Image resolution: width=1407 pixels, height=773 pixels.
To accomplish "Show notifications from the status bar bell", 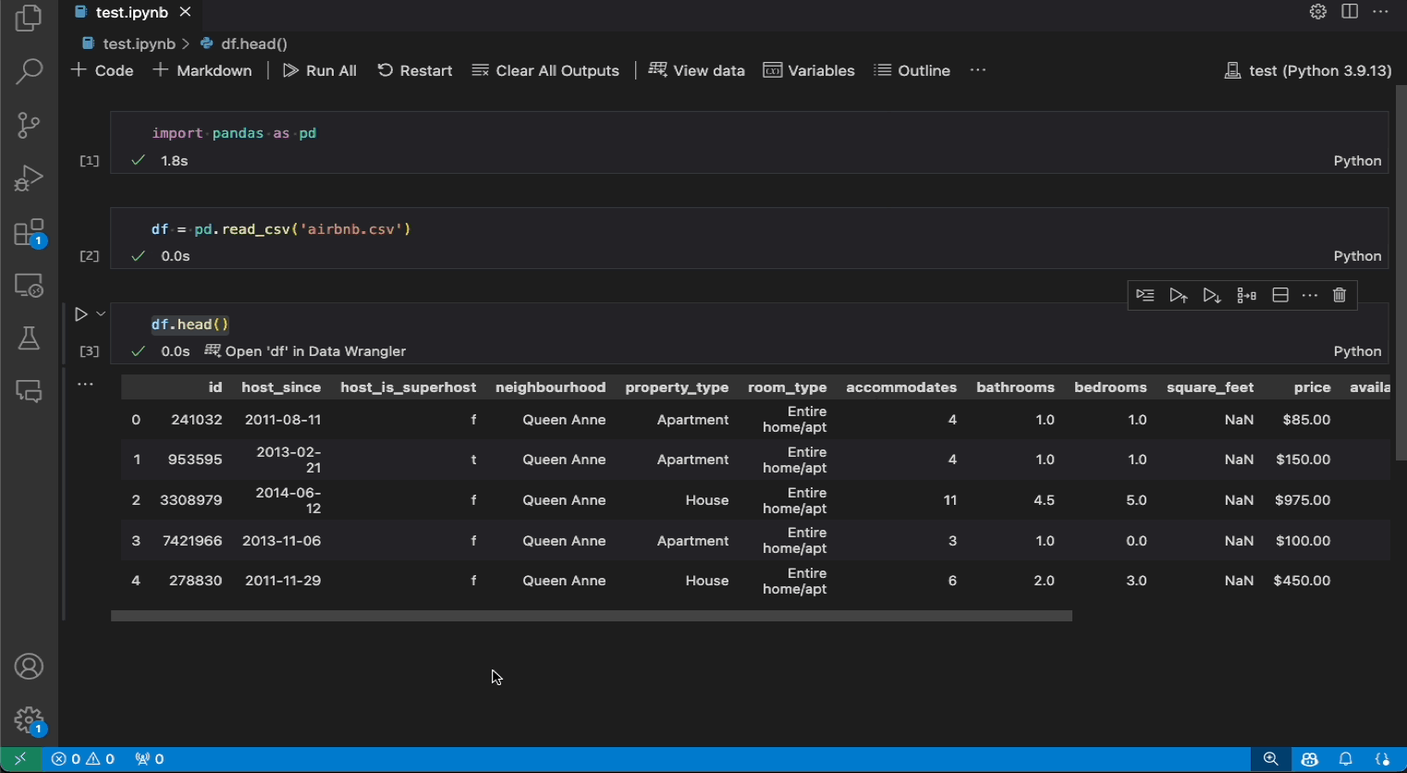I will click(1348, 758).
